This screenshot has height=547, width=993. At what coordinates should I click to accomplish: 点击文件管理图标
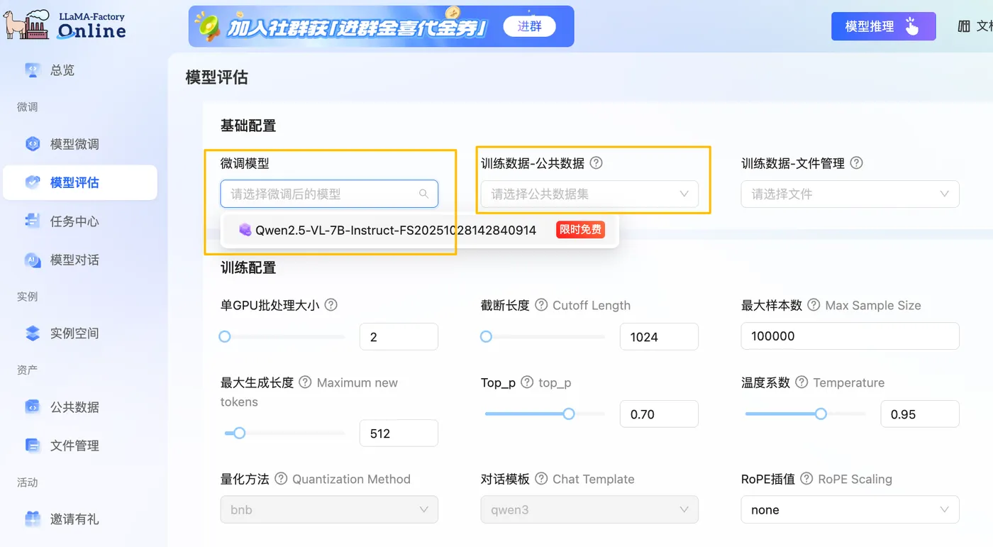click(x=33, y=445)
